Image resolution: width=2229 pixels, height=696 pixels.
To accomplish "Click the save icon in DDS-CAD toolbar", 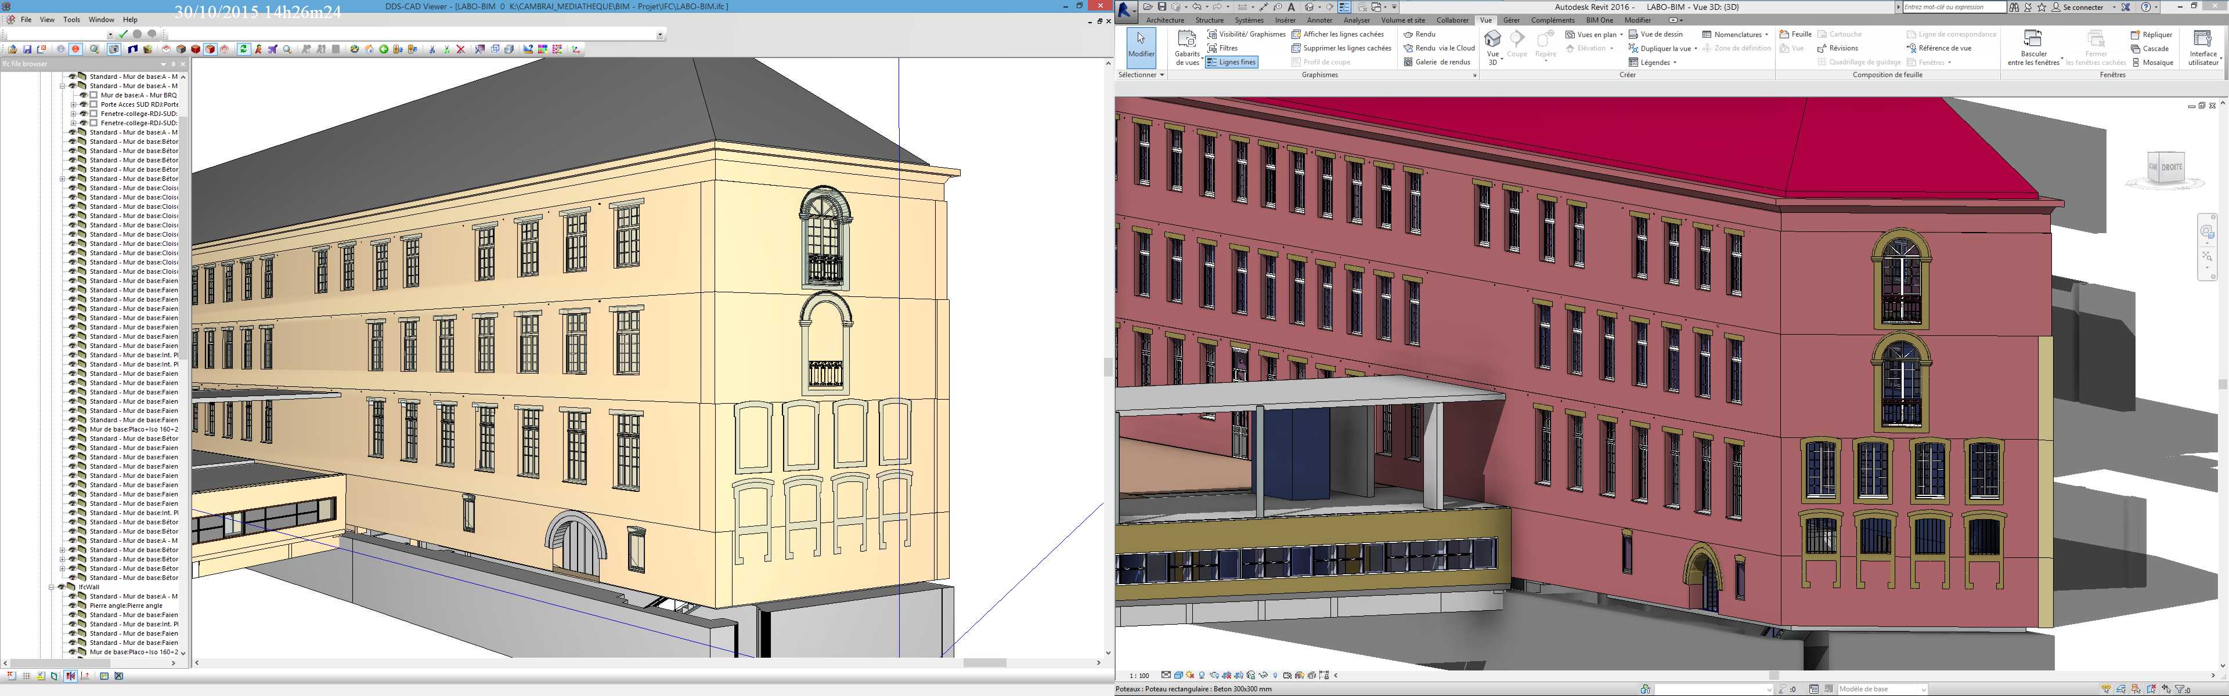I will click(27, 49).
